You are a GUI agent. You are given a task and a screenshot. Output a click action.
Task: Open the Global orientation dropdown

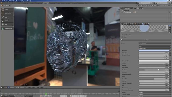pyautogui.click(x=155, y=5)
